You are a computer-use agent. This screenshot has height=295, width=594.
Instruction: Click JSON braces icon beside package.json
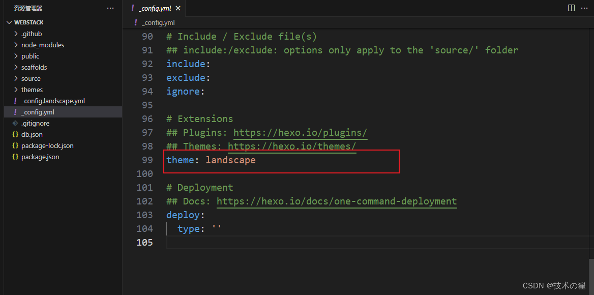(15, 157)
